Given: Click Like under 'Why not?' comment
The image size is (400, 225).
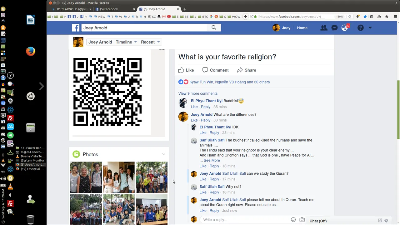Looking at the screenshot, I should point(203,192).
